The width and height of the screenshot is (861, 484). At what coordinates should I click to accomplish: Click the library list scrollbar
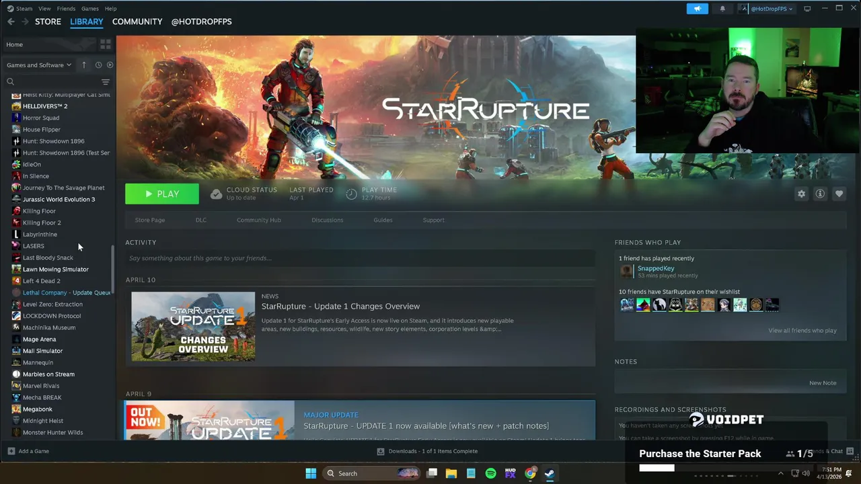coord(113,269)
